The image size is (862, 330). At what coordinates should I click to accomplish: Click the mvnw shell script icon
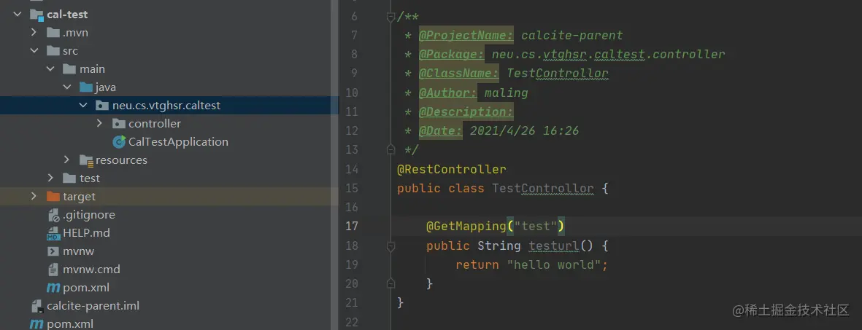pos(53,251)
